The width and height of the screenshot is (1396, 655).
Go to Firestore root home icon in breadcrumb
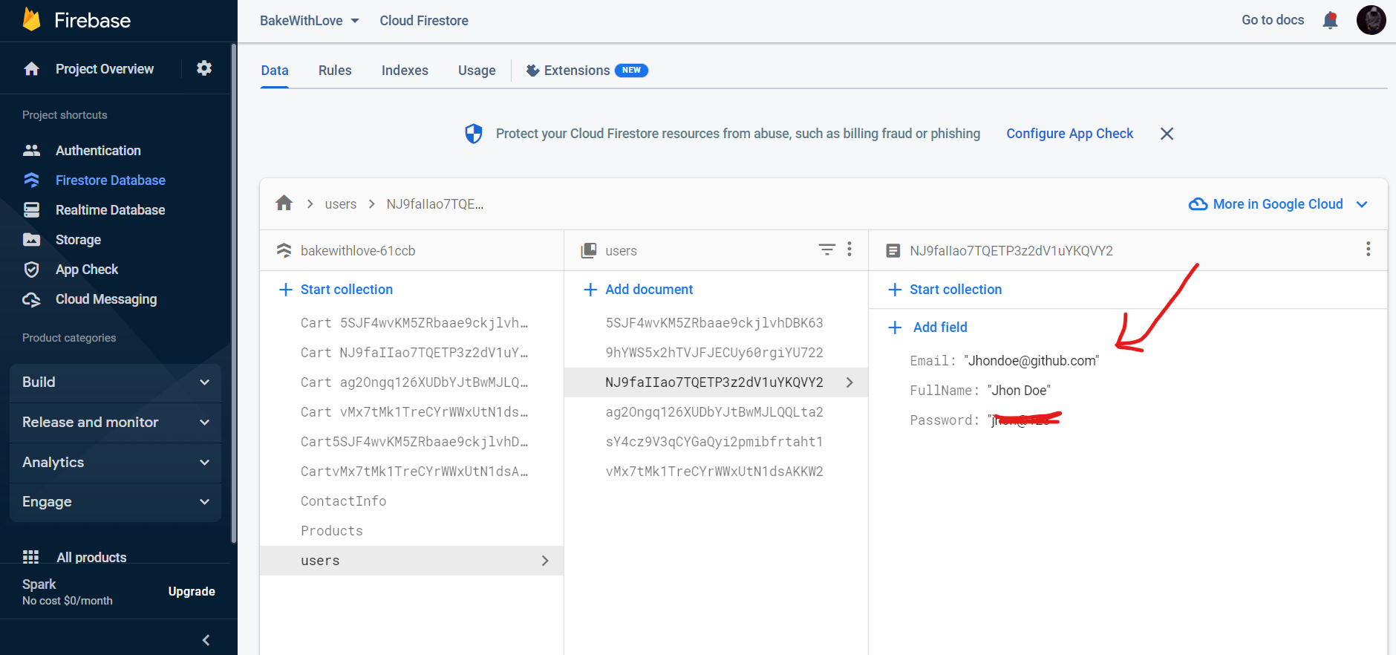coord(284,203)
